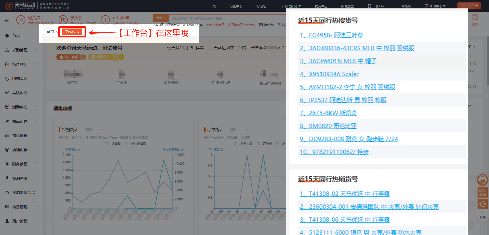Click the 待付款 order status count
The height and width of the screenshot is (235, 489).
pos(73,74)
